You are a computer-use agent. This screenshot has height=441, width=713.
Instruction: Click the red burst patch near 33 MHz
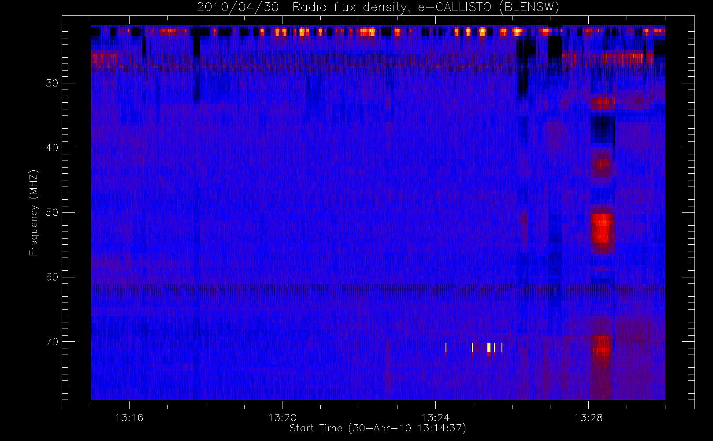coord(602,103)
